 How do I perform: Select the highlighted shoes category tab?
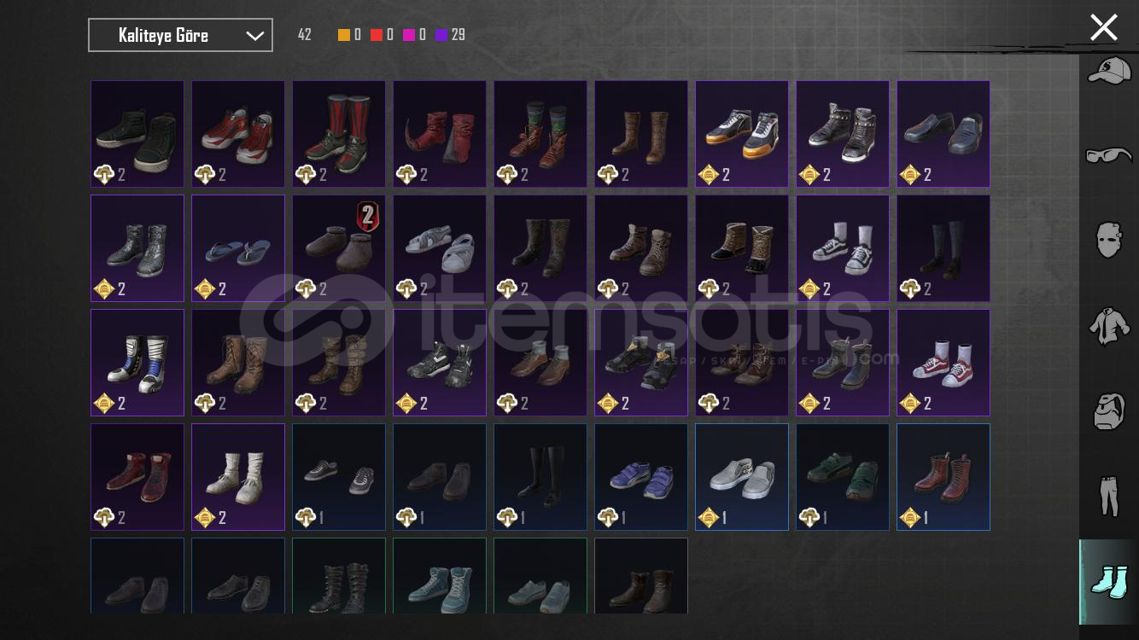(1108, 582)
